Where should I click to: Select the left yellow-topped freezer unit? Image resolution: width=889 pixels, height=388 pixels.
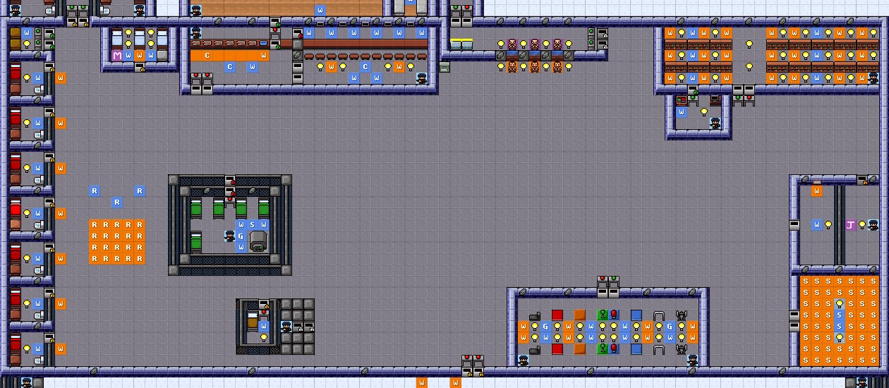click(456, 44)
